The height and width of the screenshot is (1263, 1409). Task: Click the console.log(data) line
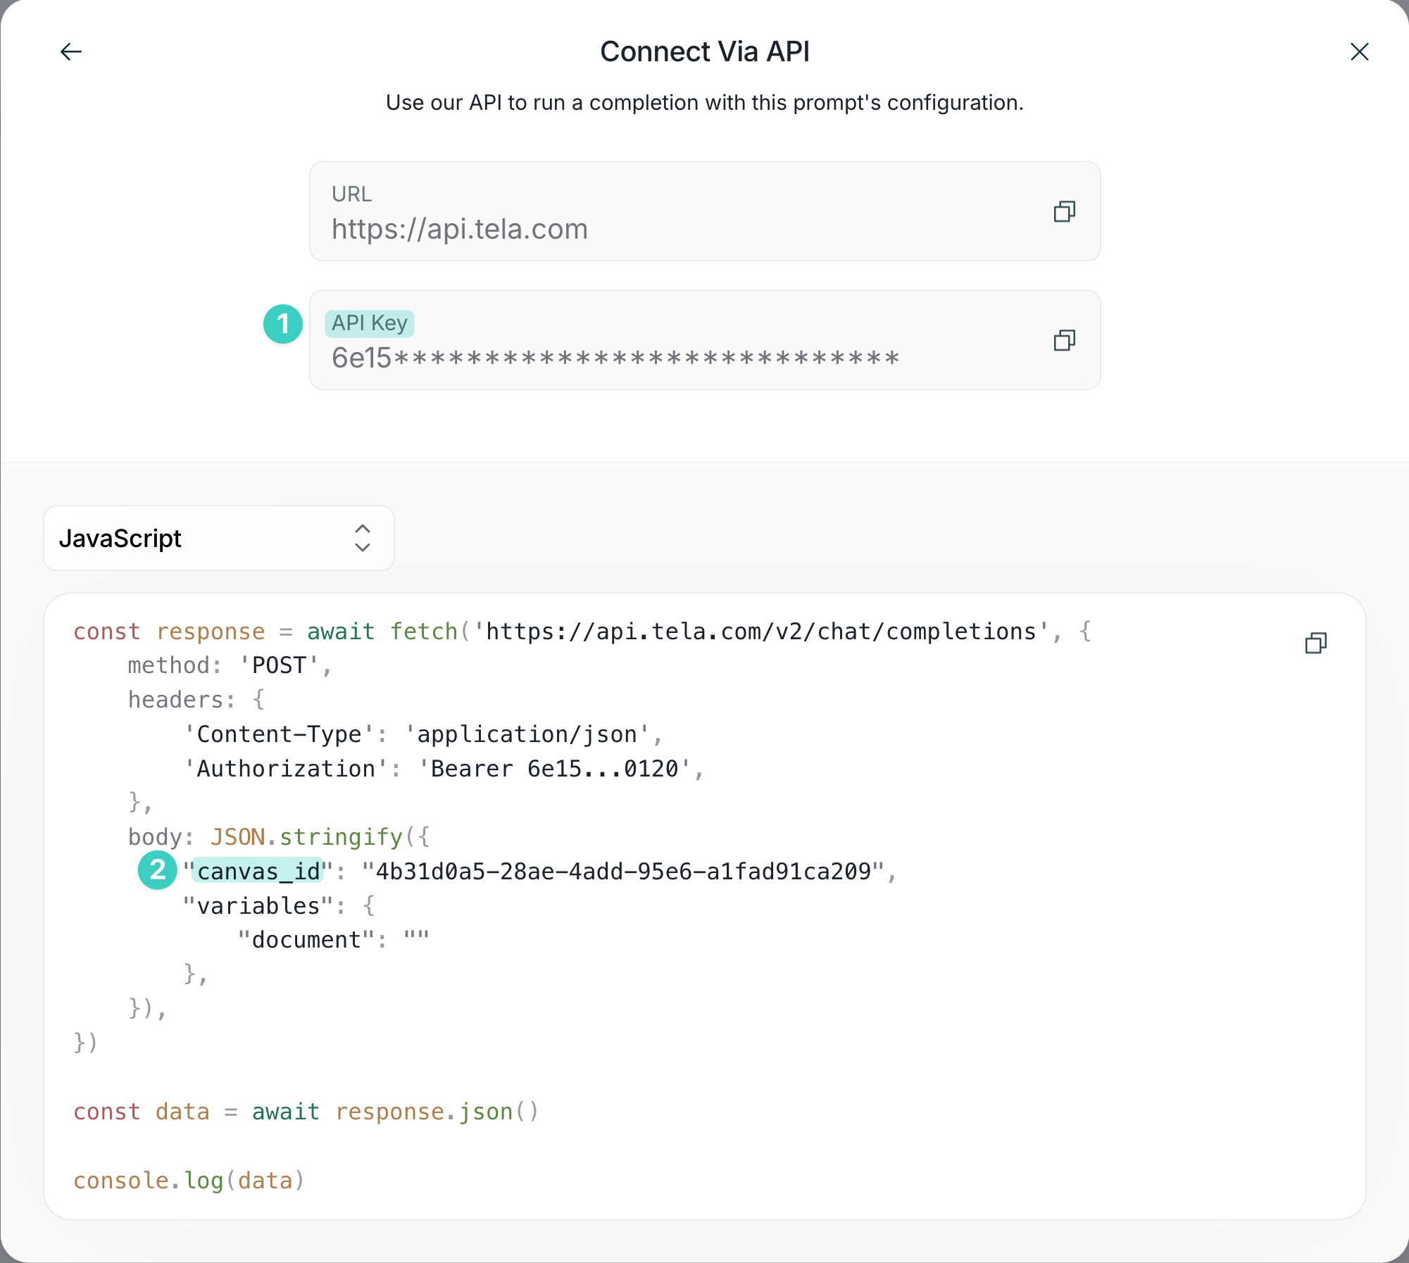pos(189,1181)
